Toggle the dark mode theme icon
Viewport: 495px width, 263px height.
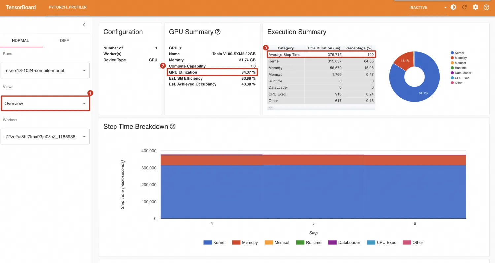point(453,7)
